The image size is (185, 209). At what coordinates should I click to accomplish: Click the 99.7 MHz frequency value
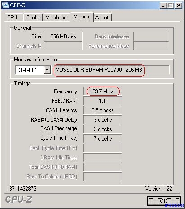103,91
